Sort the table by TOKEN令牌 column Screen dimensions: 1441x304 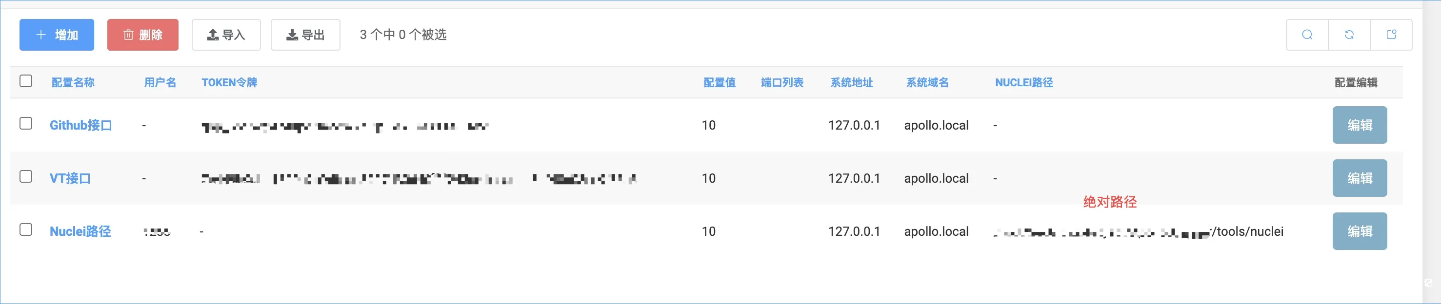[x=229, y=81]
